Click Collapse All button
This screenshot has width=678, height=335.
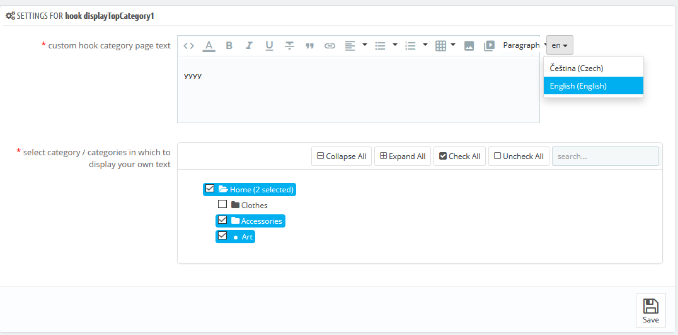[342, 156]
